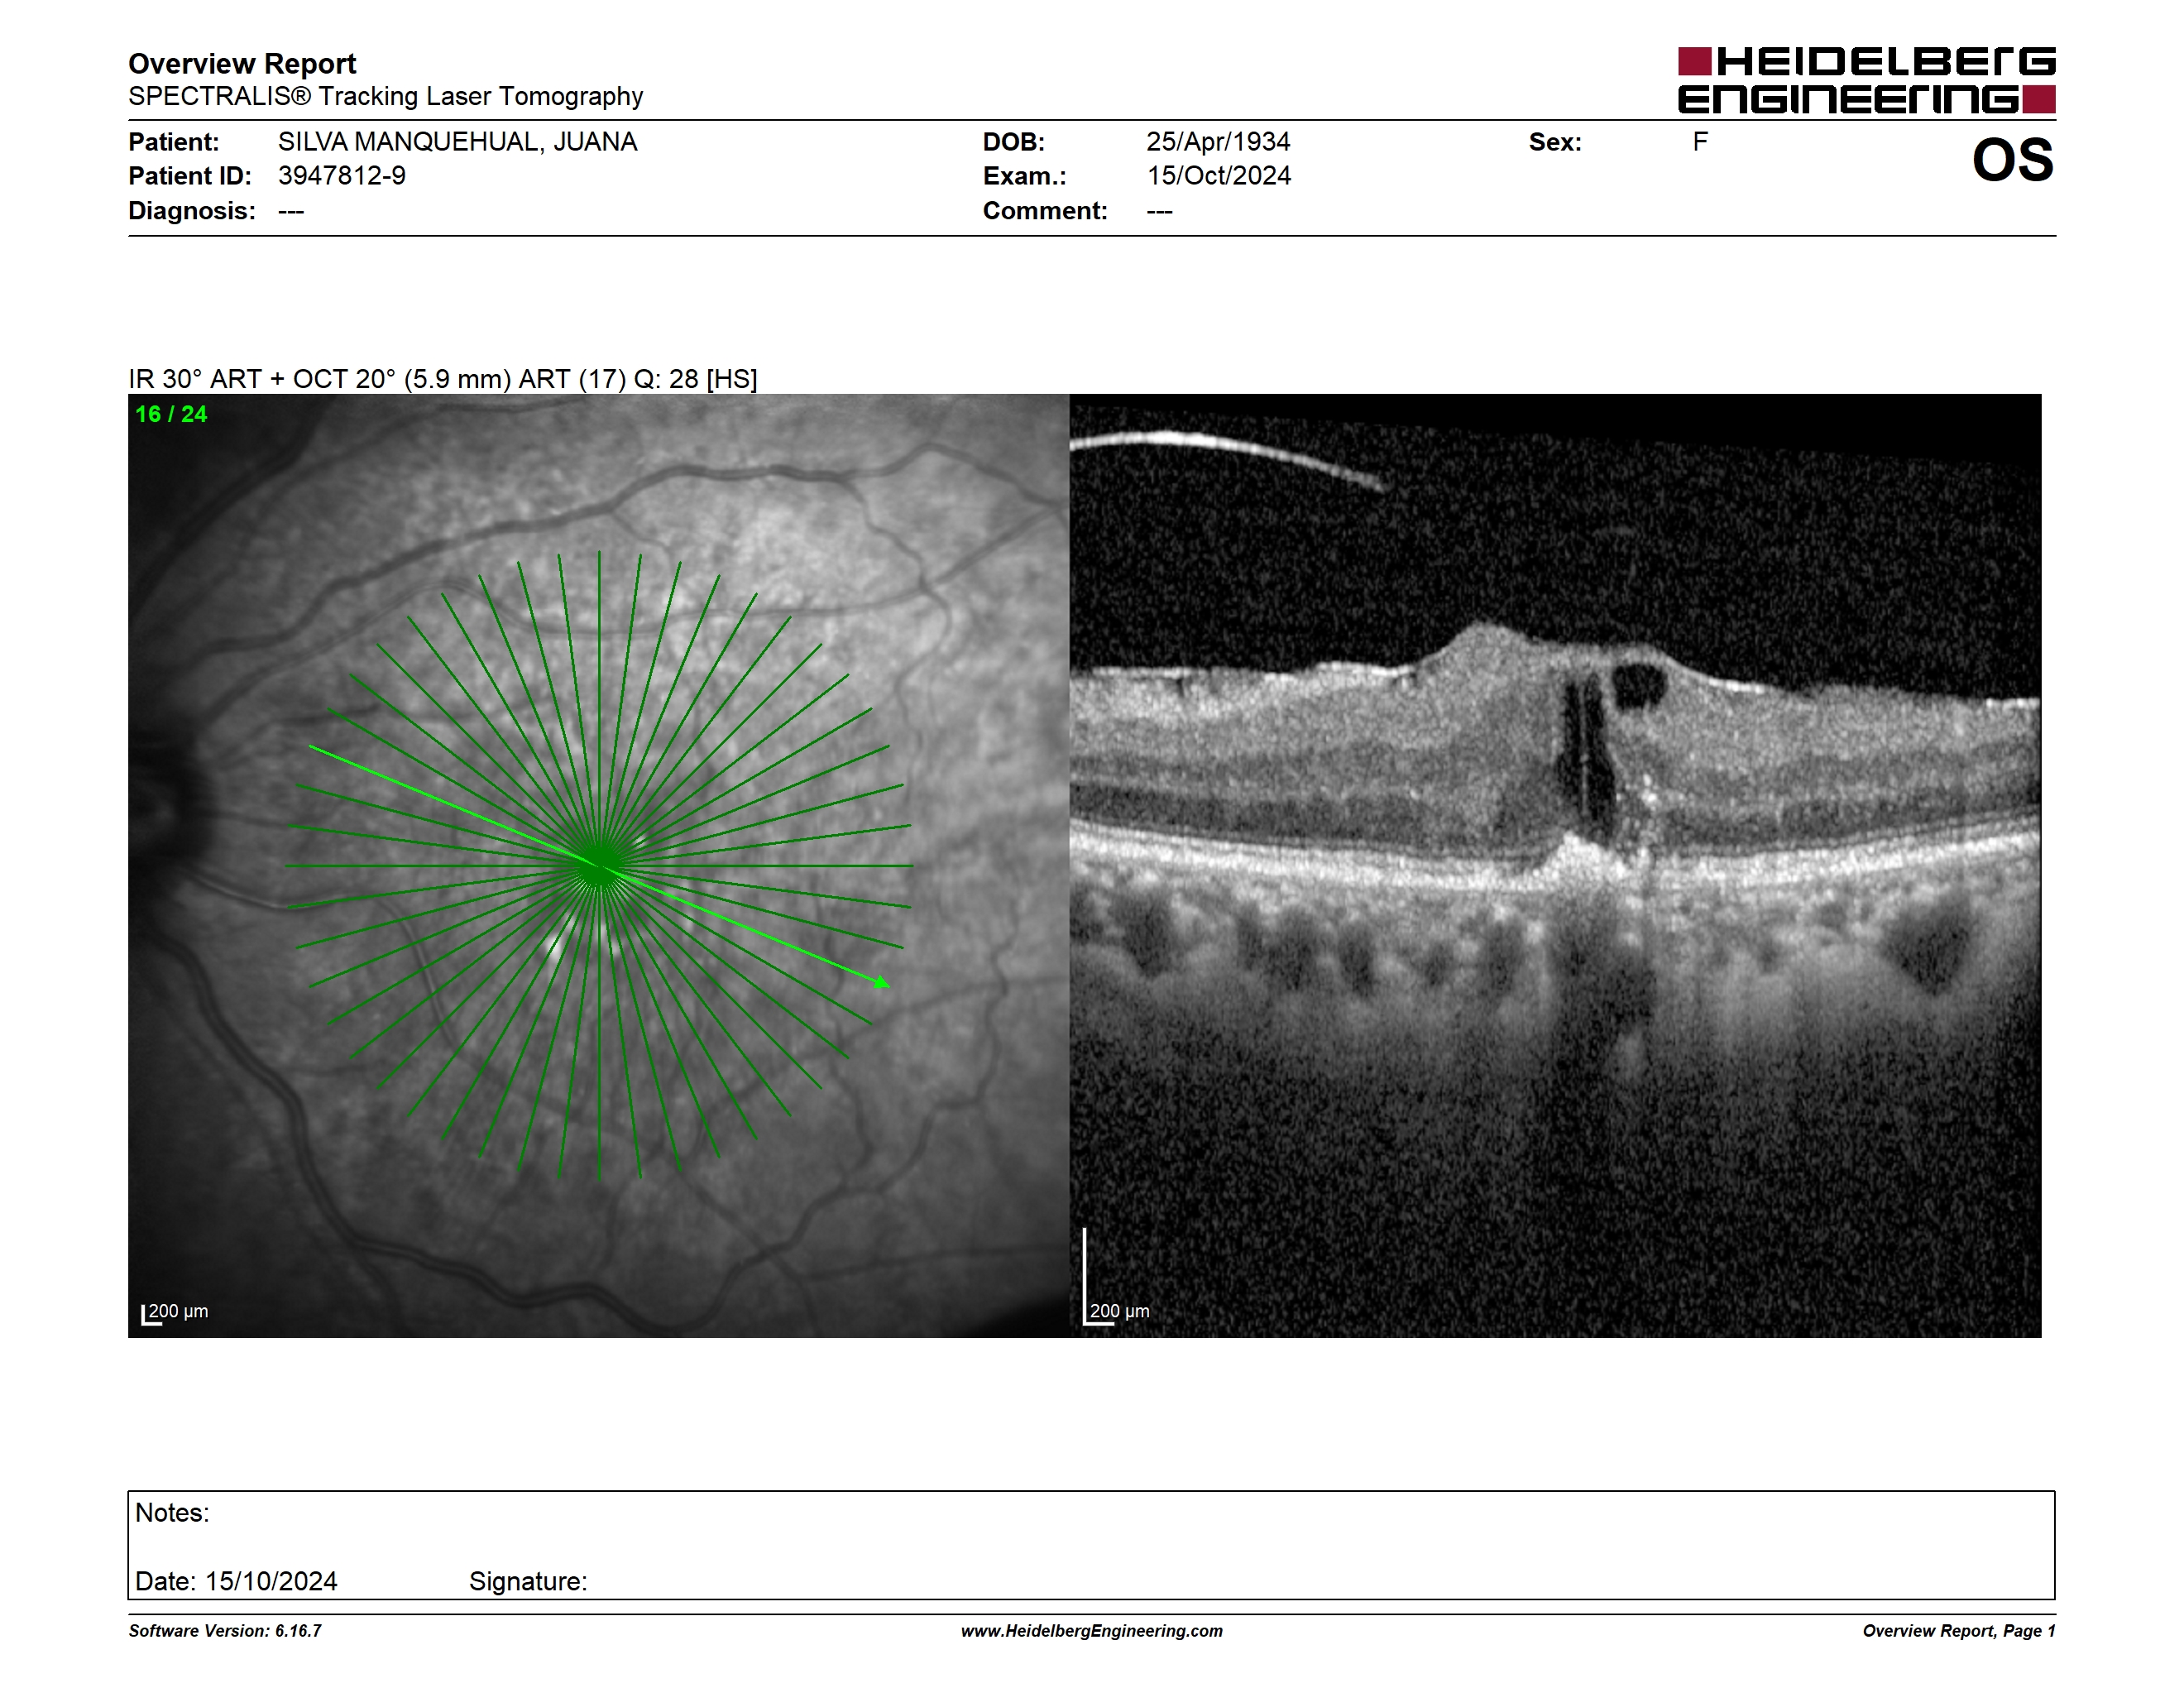Click the sex value 'F'
Image resolution: width=2184 pixels, height=1688 pixels.
(1700, 142)
